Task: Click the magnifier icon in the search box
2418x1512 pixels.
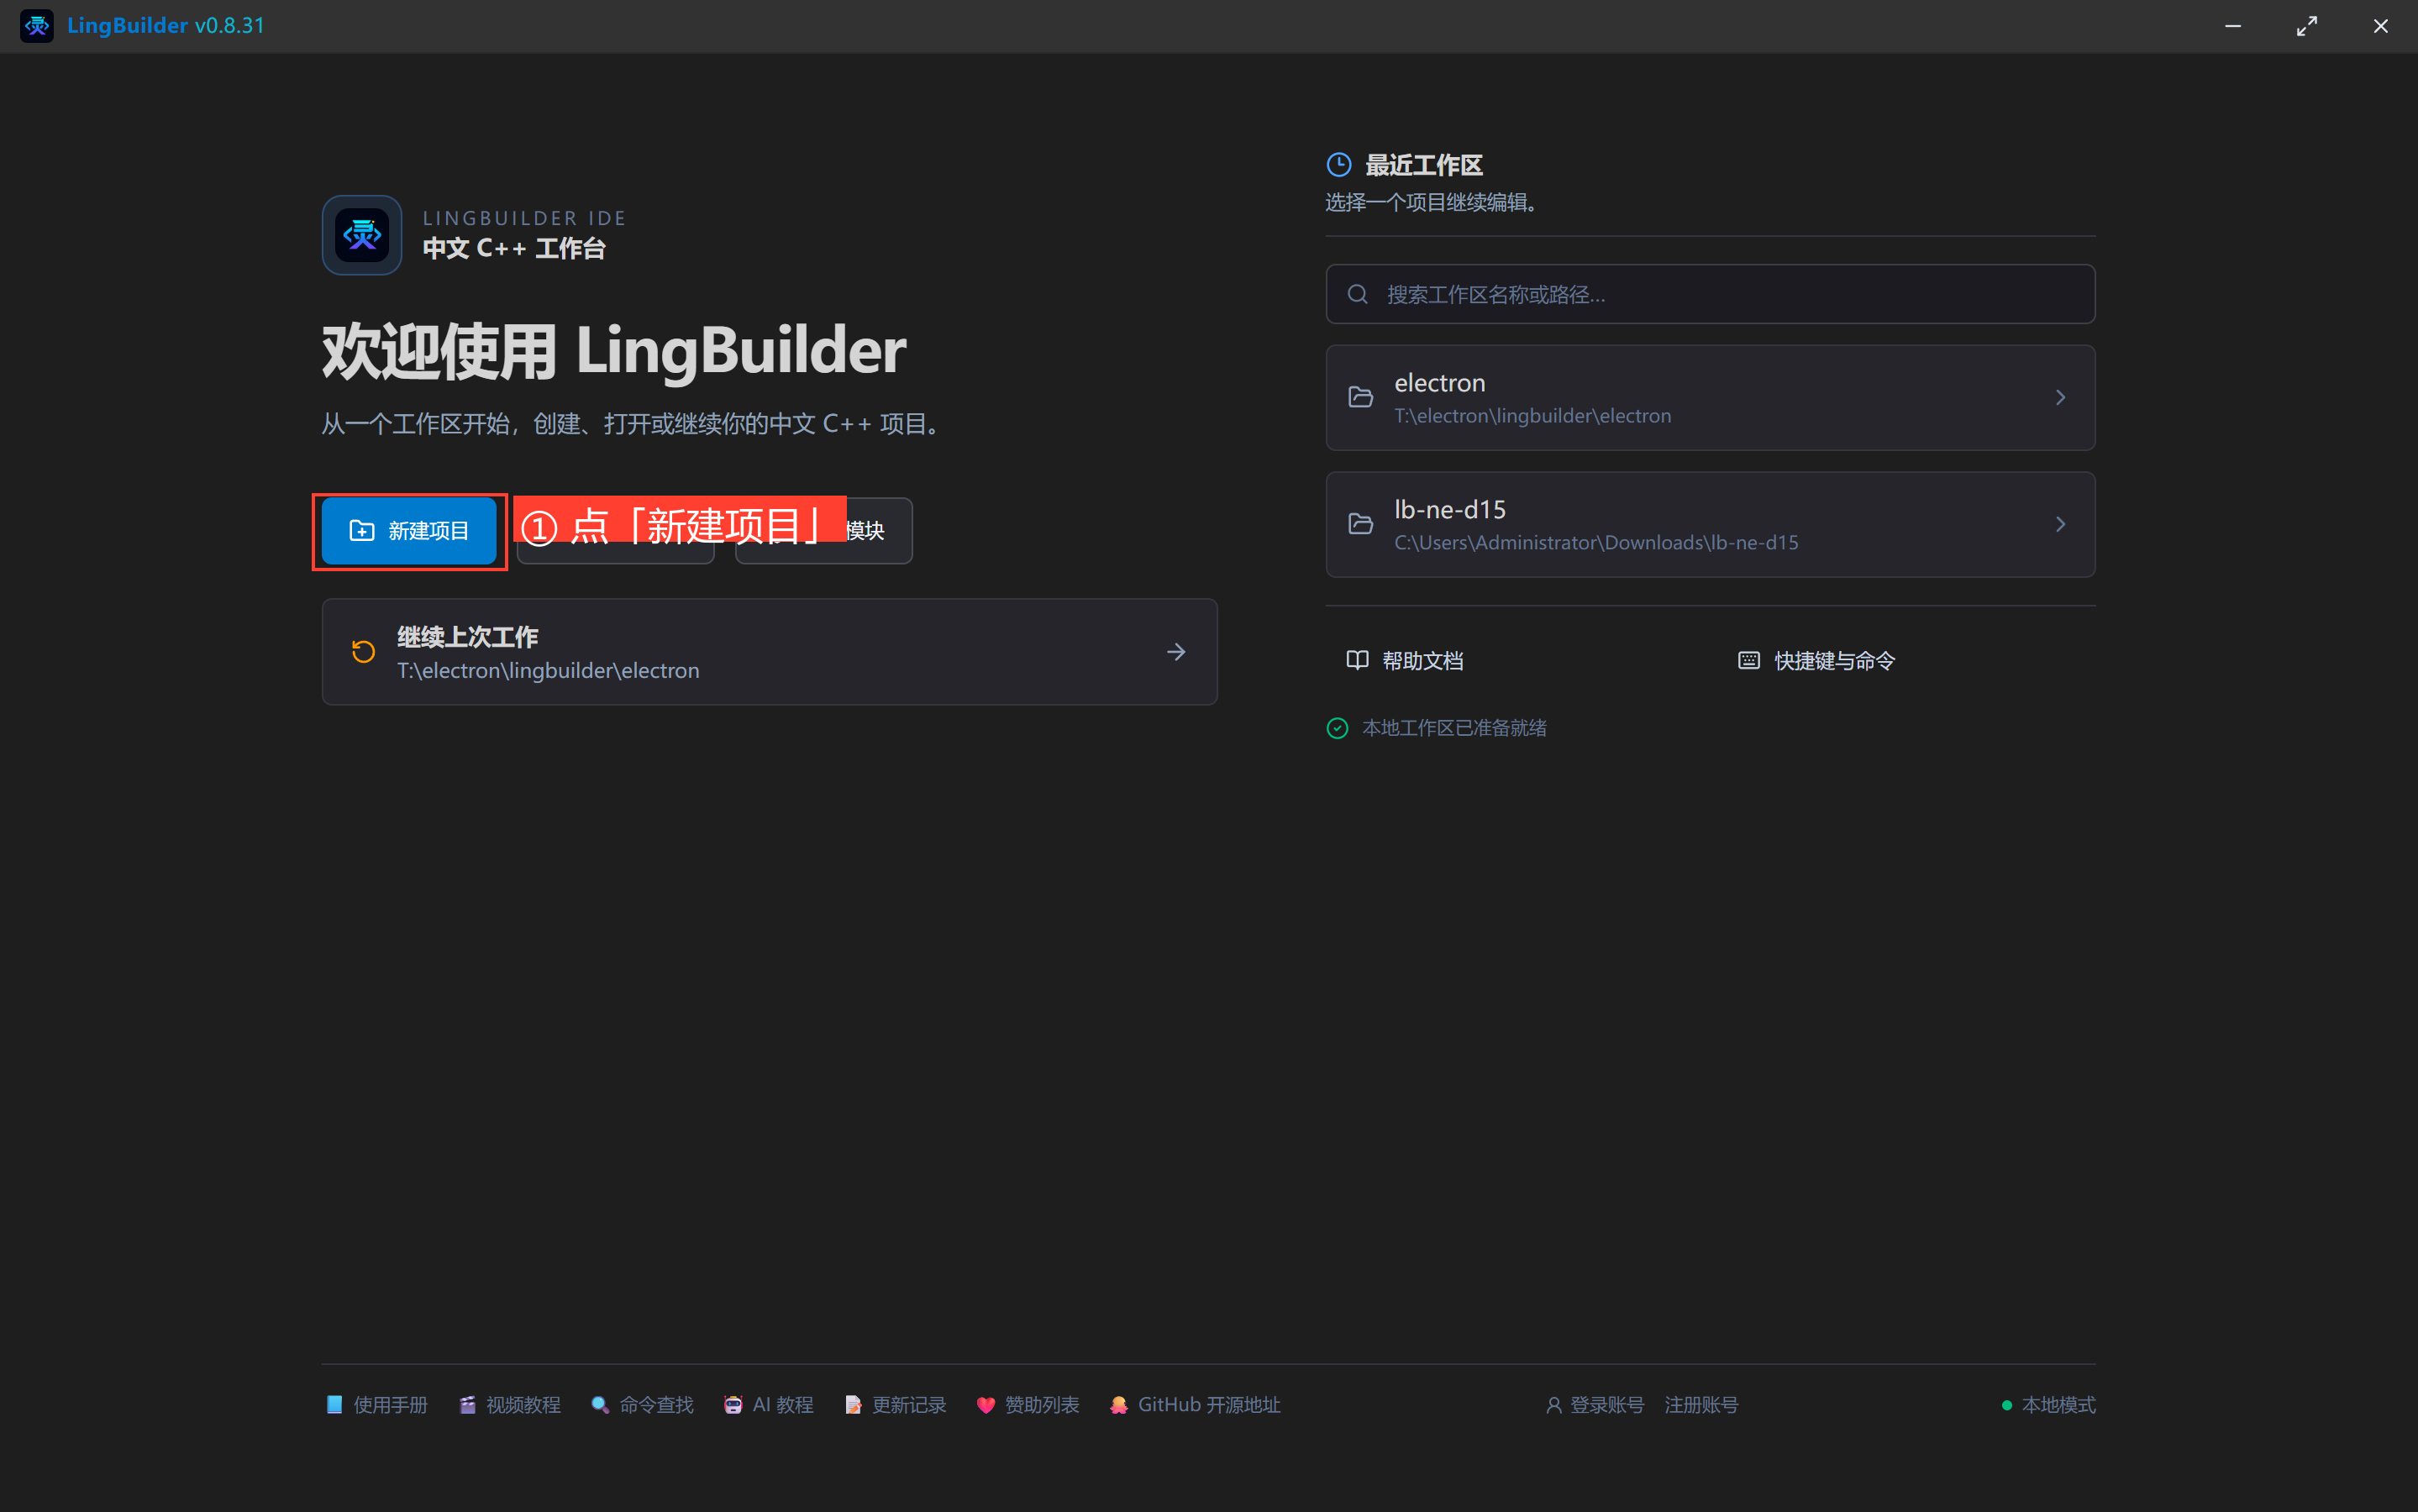Action: pos(1357,294)
